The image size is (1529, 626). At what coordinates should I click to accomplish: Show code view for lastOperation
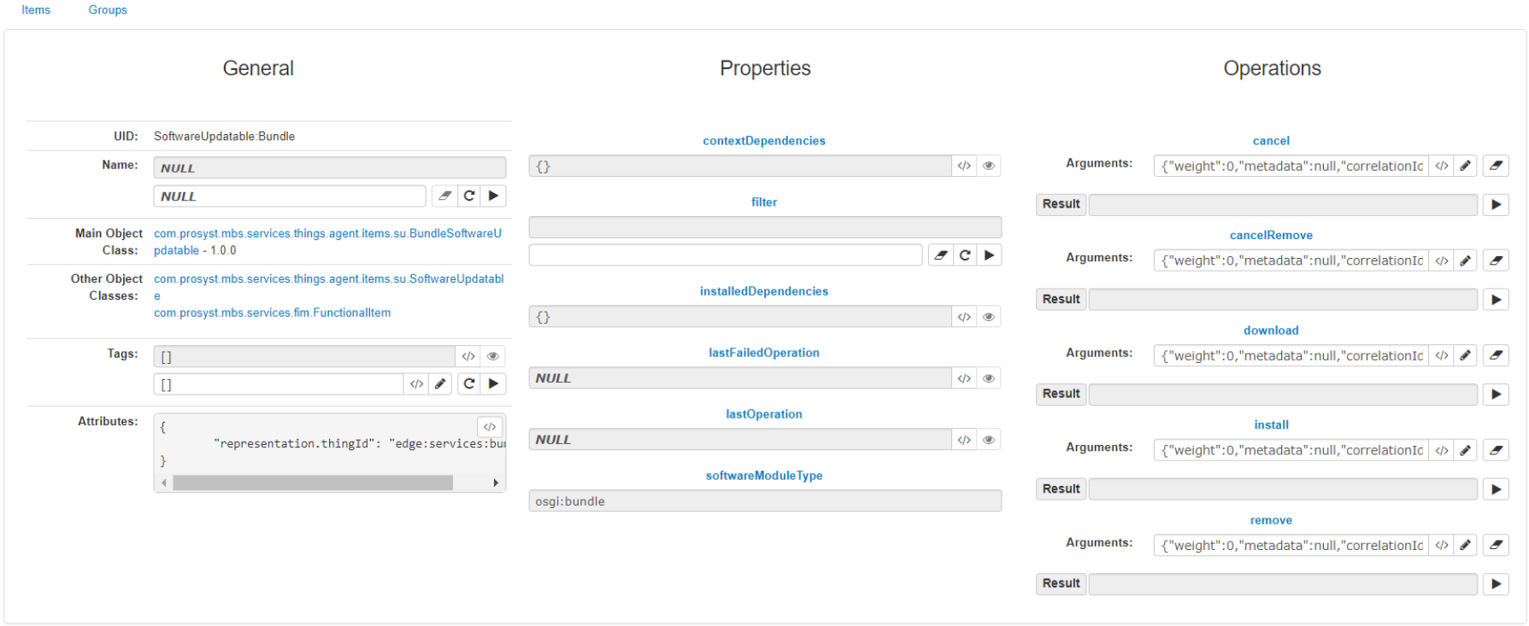(964, 439)
